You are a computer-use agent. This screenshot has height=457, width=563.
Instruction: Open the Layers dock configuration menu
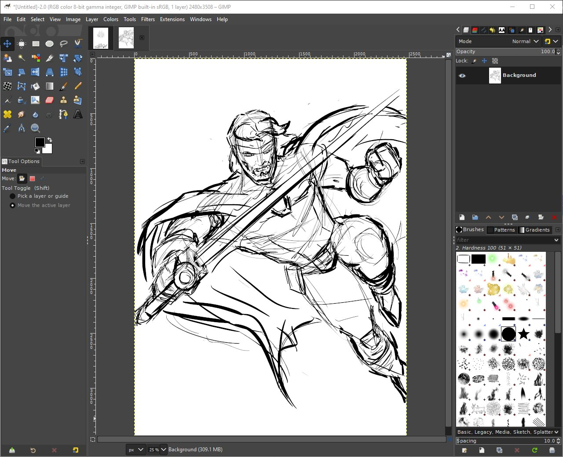(558, 30)
